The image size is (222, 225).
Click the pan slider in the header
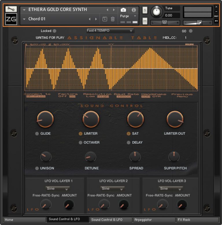[x=165, y=23]
